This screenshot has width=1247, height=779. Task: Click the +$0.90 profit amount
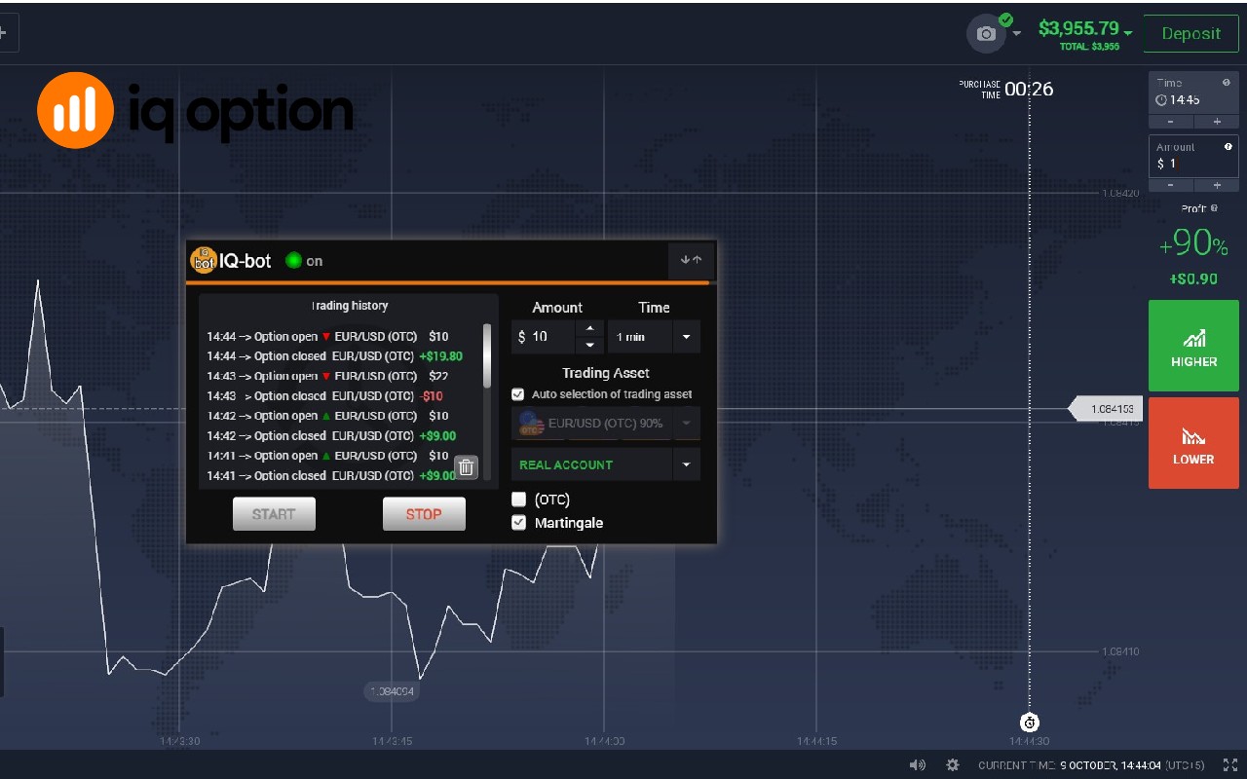coord(1193,278)
